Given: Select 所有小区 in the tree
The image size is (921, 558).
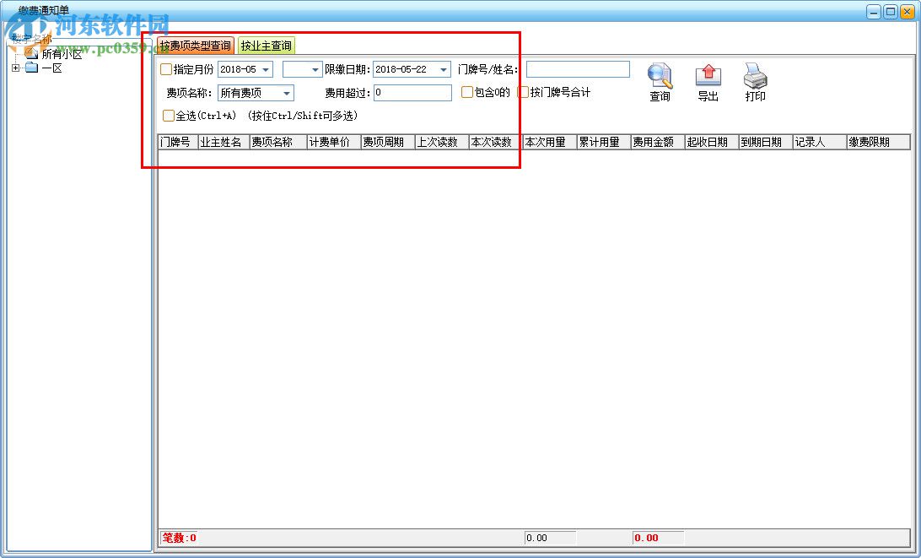Looking at the screenshot, I should tap(62, 54).
